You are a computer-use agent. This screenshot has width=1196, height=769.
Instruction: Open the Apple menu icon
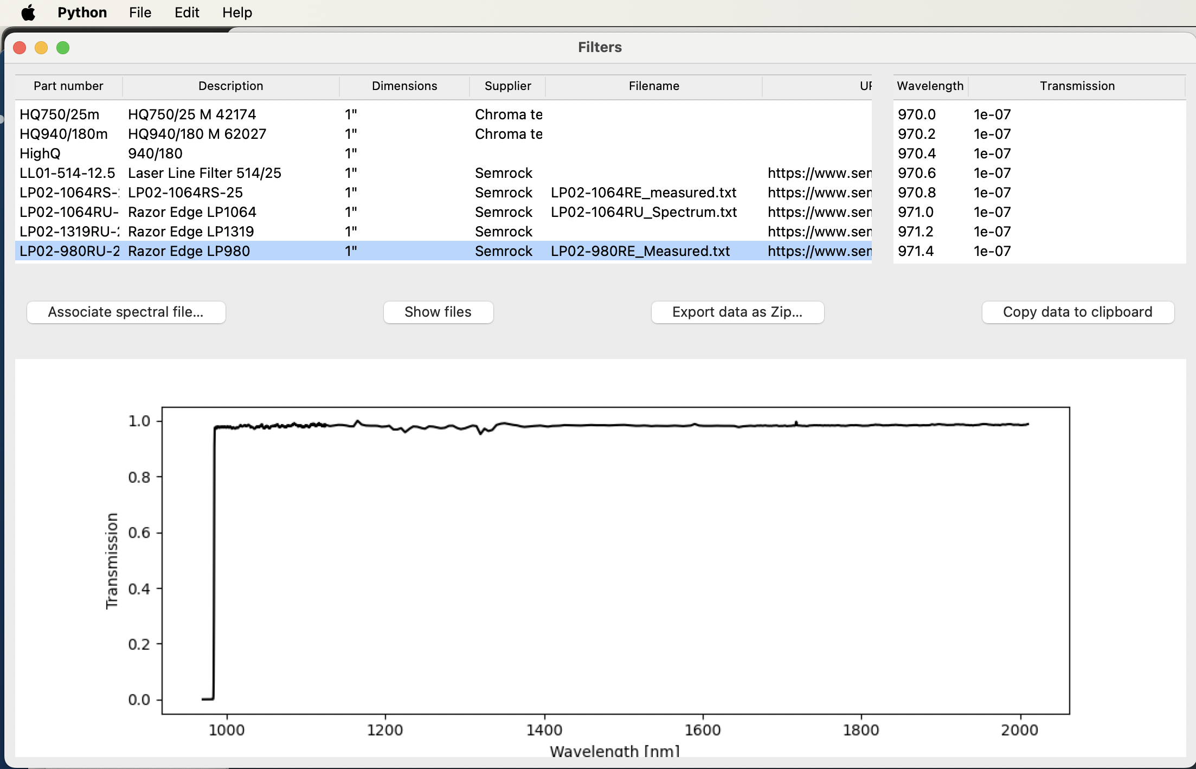pos(28,12)
